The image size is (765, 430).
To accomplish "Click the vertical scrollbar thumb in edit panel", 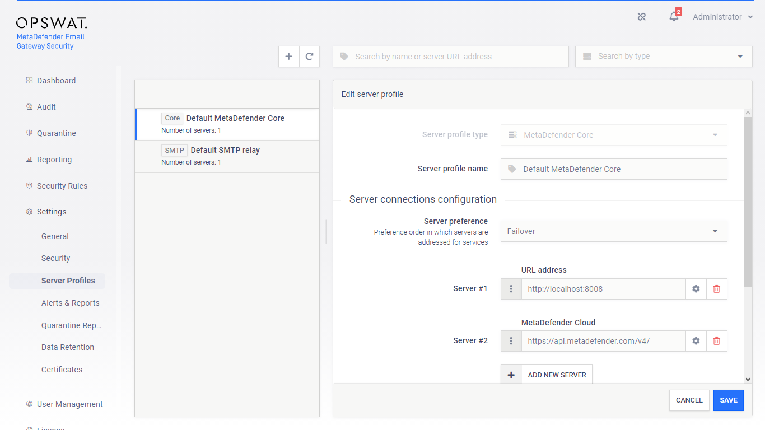I will pos(748,203).
